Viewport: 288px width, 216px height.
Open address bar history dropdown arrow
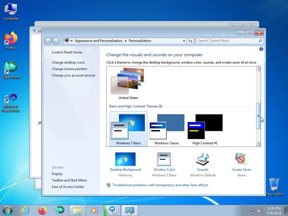(184, 41)
